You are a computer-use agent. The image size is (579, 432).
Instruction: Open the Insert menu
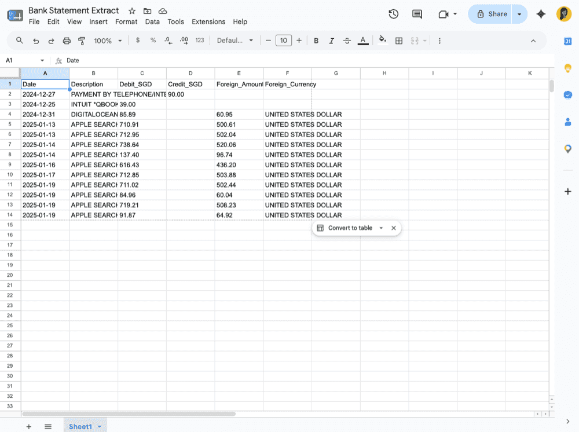tap(98, 22)
